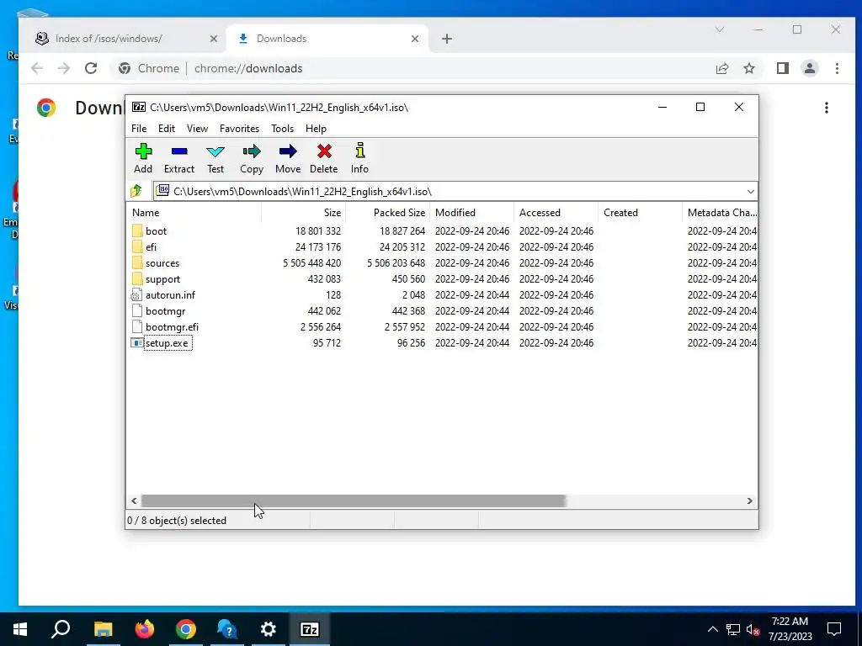Close the Index of /isos/windows/ tab

(x=214, y=39)
